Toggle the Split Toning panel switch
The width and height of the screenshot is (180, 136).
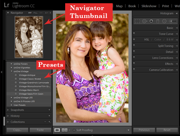[x=134, y=46]
